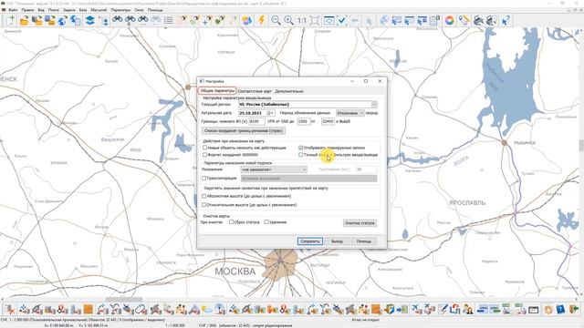This screenshot has width=584, height=328.
Task: Click the blue checkmark toolbar icon
Action: pos(342,20)
